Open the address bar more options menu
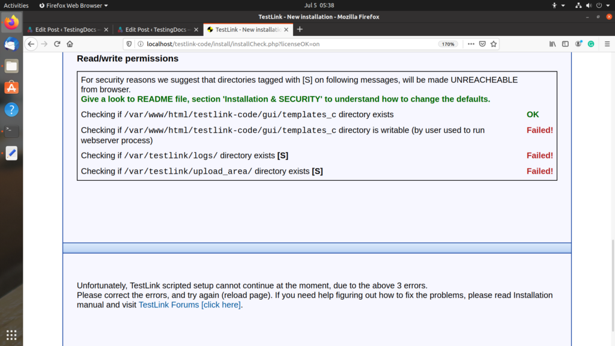The height and width of the screenshot is (346, 615). click(x=471, y=44)
